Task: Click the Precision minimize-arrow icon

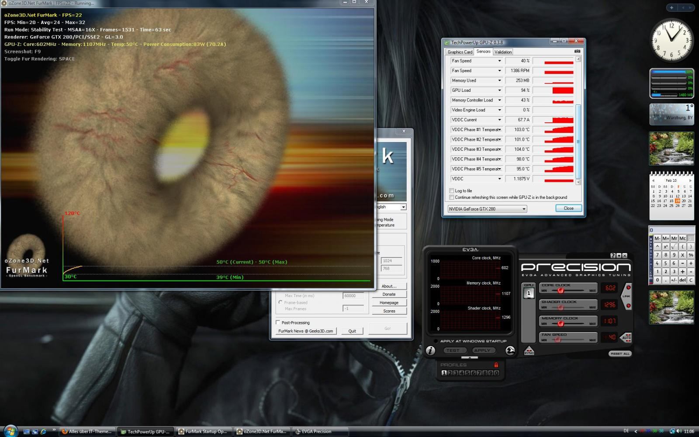Action: 619,256
